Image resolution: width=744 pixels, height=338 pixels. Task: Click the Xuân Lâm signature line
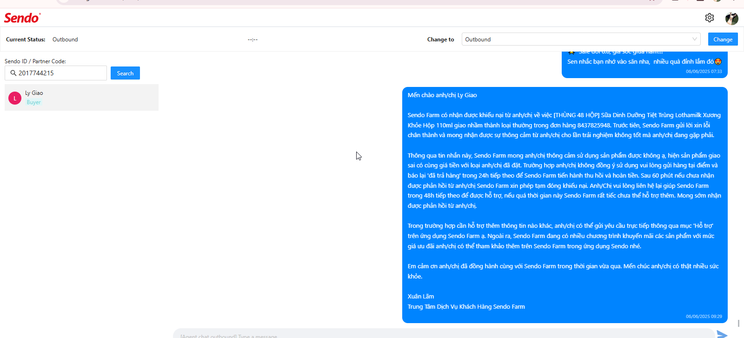[x=421, y=296]
